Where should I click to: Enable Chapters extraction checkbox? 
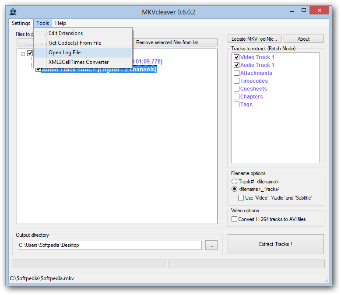[x=236, y=97]
